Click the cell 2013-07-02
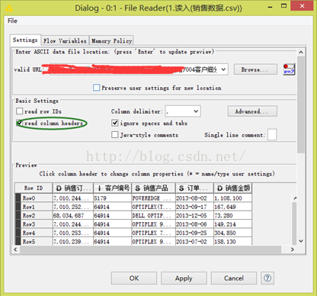 (194, 241)
